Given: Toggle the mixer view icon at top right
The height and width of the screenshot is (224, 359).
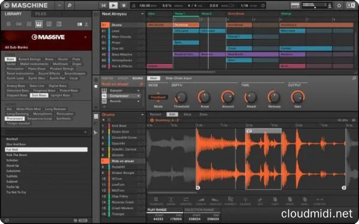Looking at the screenshot, I should (x=350, y=5).
